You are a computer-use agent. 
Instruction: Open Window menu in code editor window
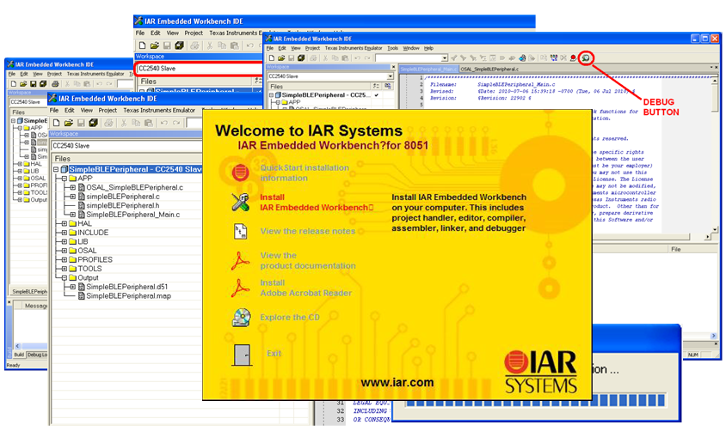410,48
